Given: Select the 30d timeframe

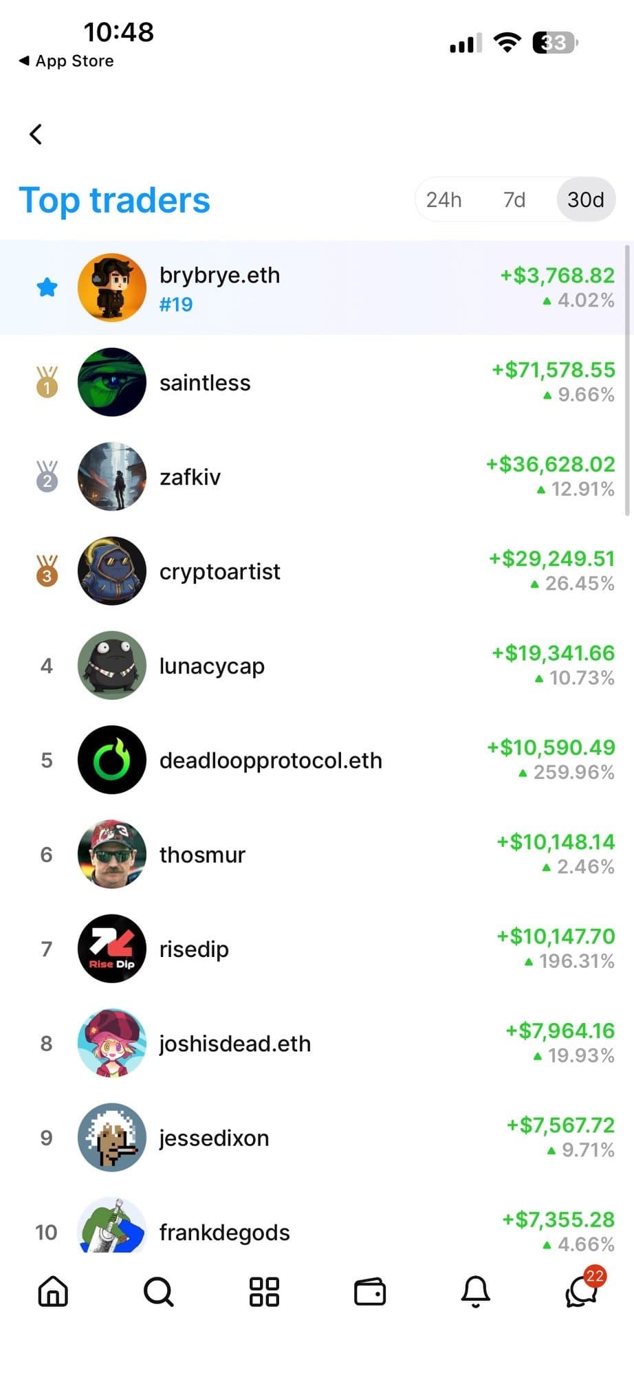Looking at the screenshot, I should [x=585, y=200].
